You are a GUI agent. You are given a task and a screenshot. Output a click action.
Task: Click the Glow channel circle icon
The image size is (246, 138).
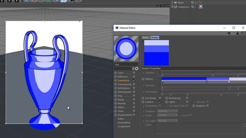tap(116, 111)
